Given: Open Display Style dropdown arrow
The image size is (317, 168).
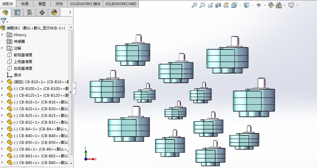Looking at the screenshot, I should pos(253,6).
